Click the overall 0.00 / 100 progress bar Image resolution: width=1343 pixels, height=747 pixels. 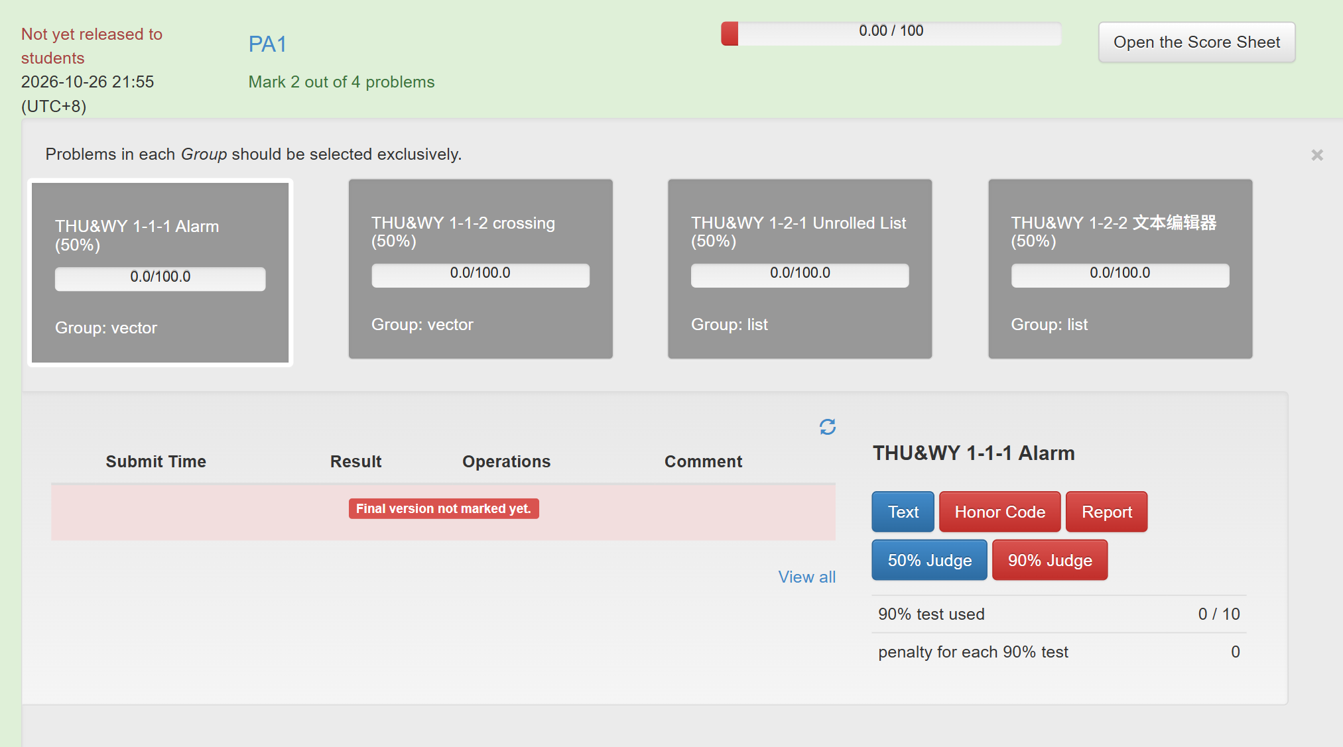tap(891, 34)
